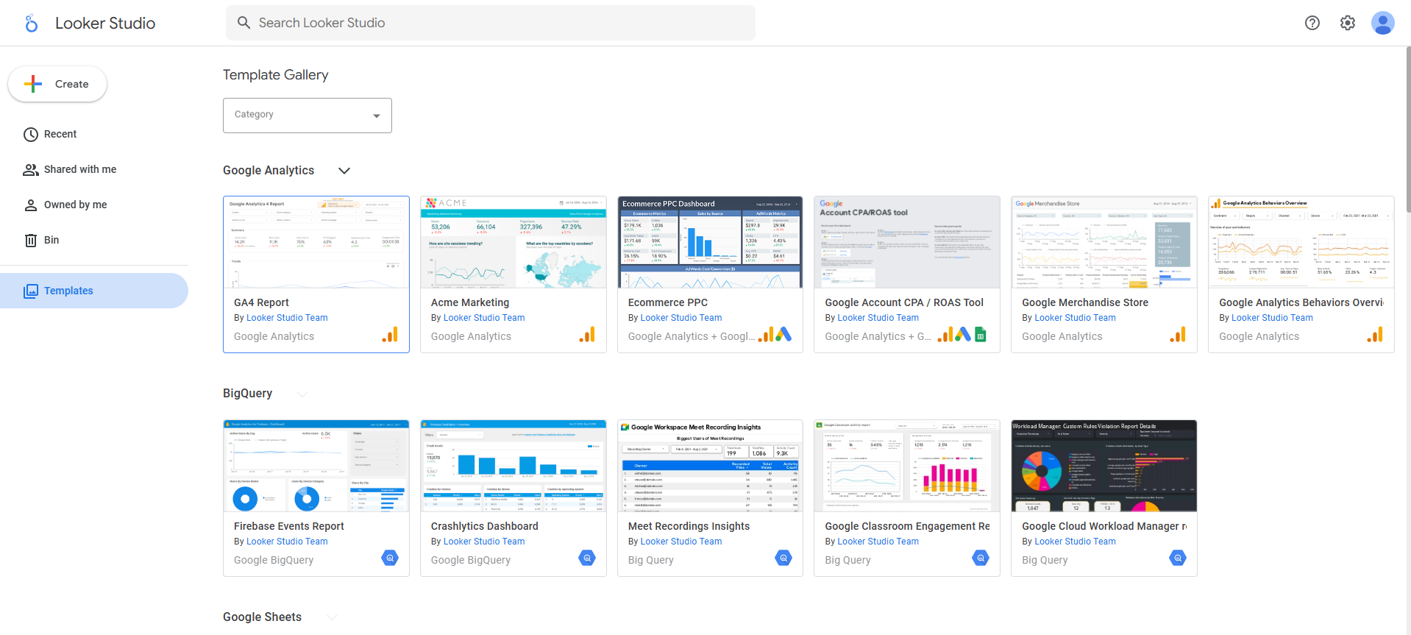The width and height of the screenshot is (1411, 635).
Task: Open the Help icon
Action: click(1312, 23)
